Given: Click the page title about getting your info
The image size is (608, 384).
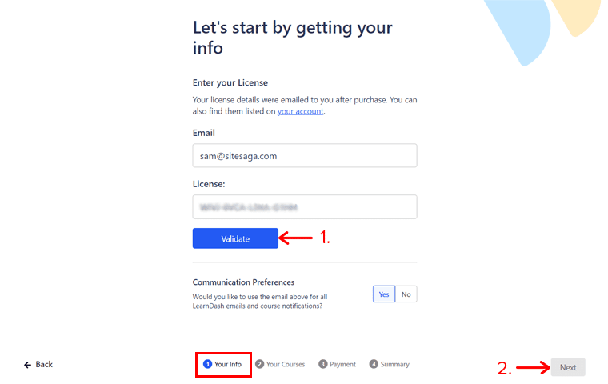Looking at the screenshot, I should click(x=293, y=38).
